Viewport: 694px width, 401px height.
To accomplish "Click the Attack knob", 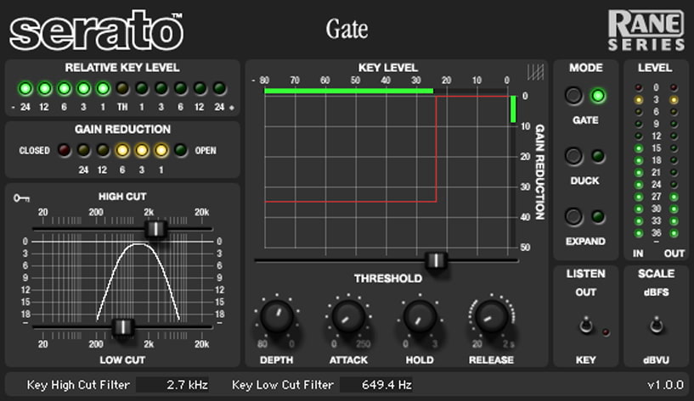I will [x=348, y=316].
